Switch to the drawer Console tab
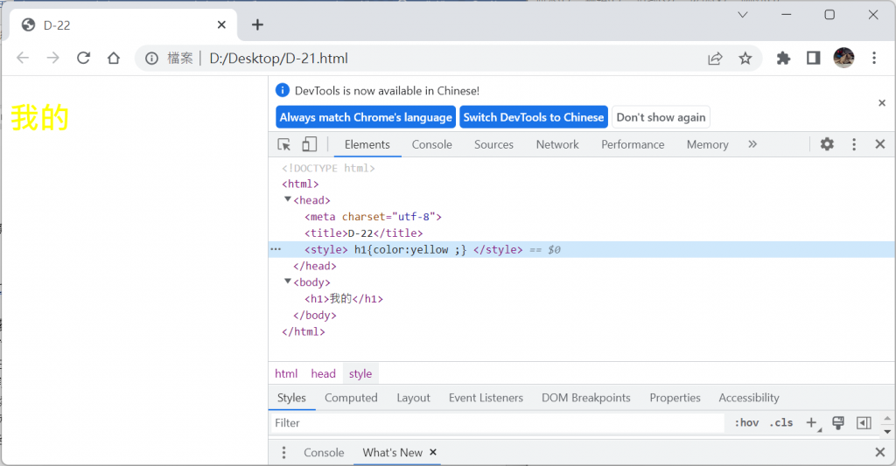This screenshot has height=466, width=896. [x=324, y=452]
